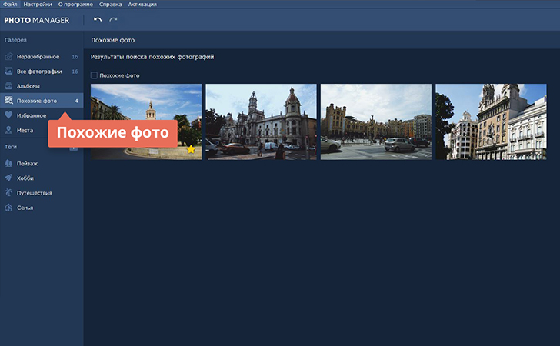Image resolution: width=560 pixels, height=346 pixels.
Task: Select the Путешествия tag
Action: click(34, 193)
